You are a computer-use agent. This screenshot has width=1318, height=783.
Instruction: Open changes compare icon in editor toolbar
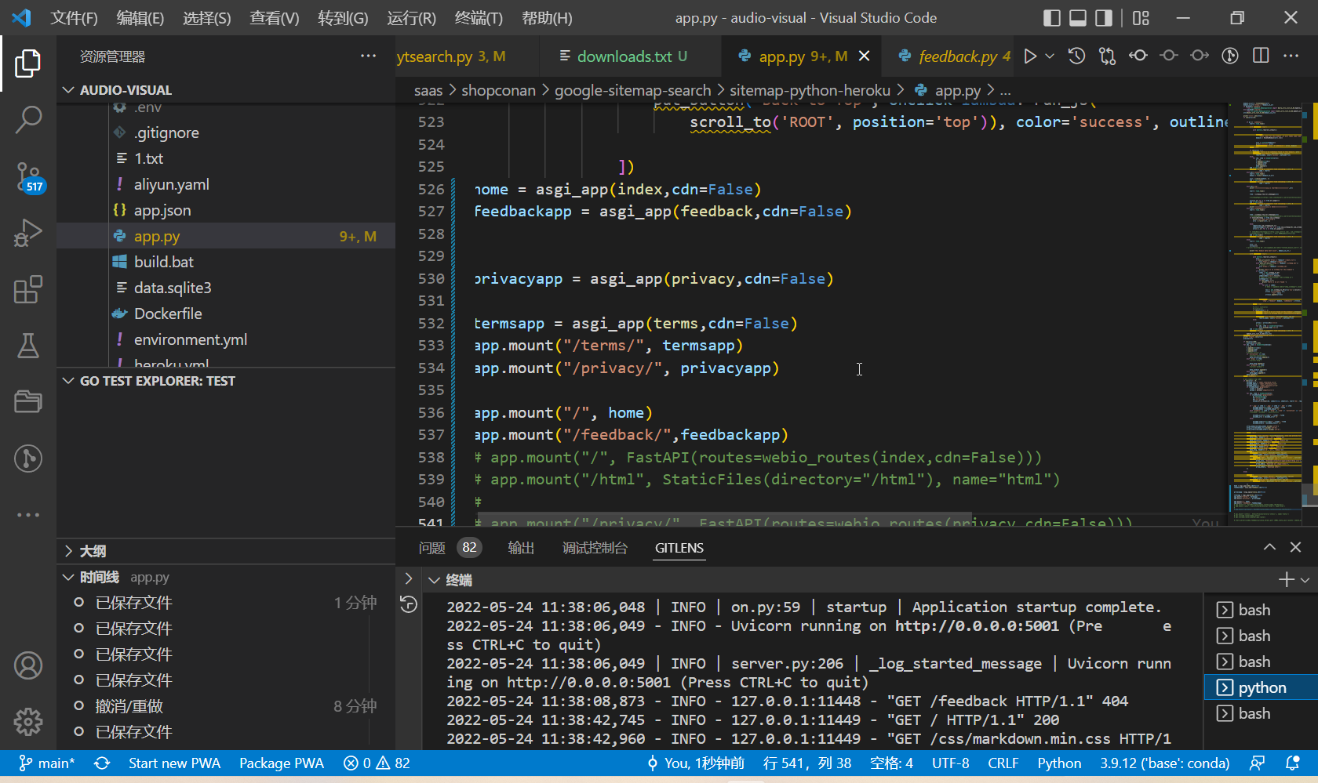click(x=1107, y=56)
